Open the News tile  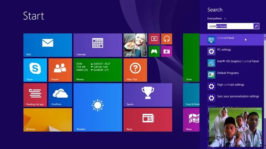tap(148, 120)
